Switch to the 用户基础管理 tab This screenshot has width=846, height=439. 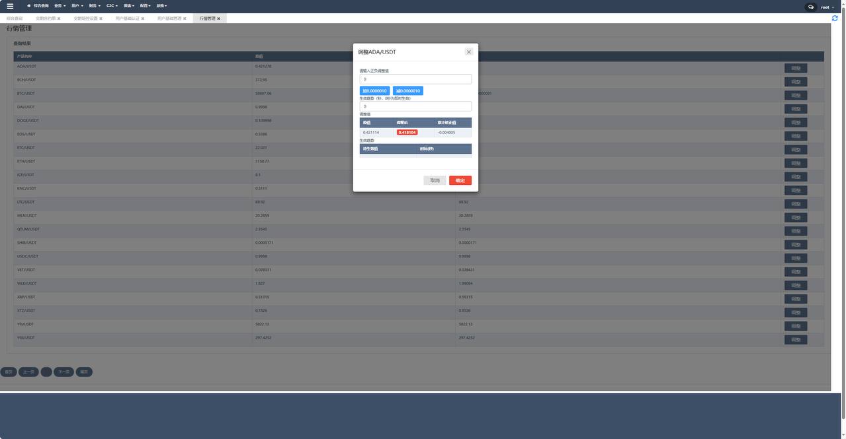[x=169, y=18]
